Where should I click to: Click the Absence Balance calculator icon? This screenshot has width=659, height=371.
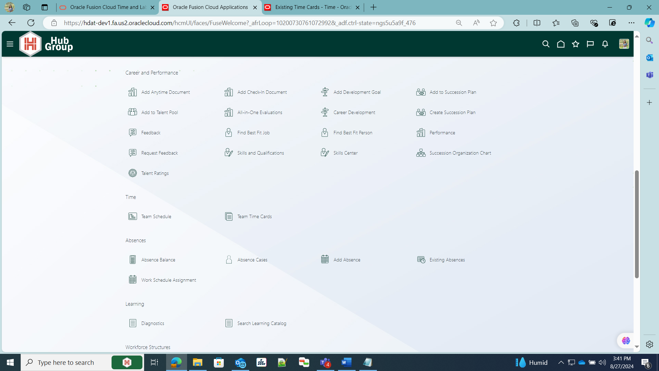132,260
